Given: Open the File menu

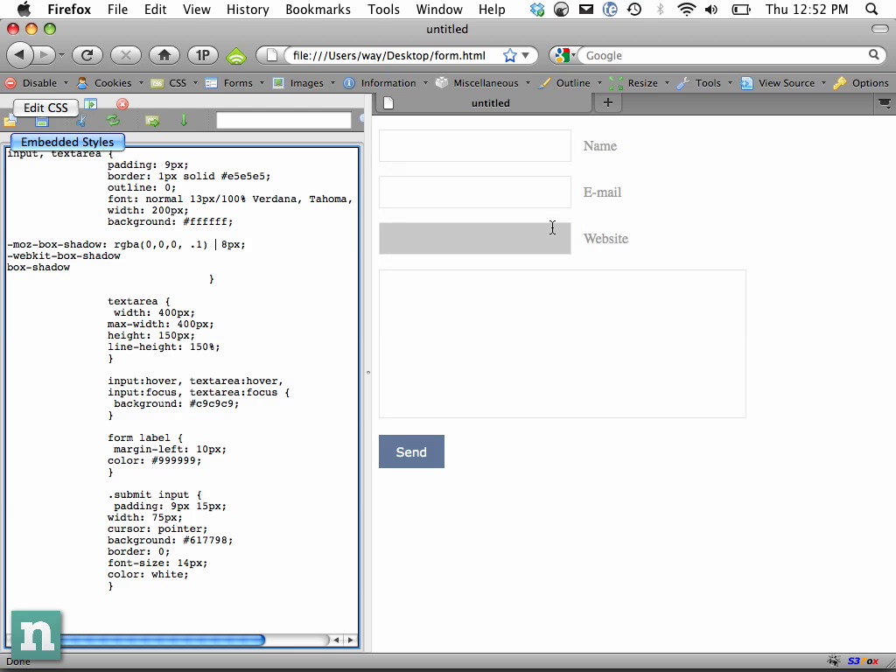Looking at the screenshot, I should 117,9.
